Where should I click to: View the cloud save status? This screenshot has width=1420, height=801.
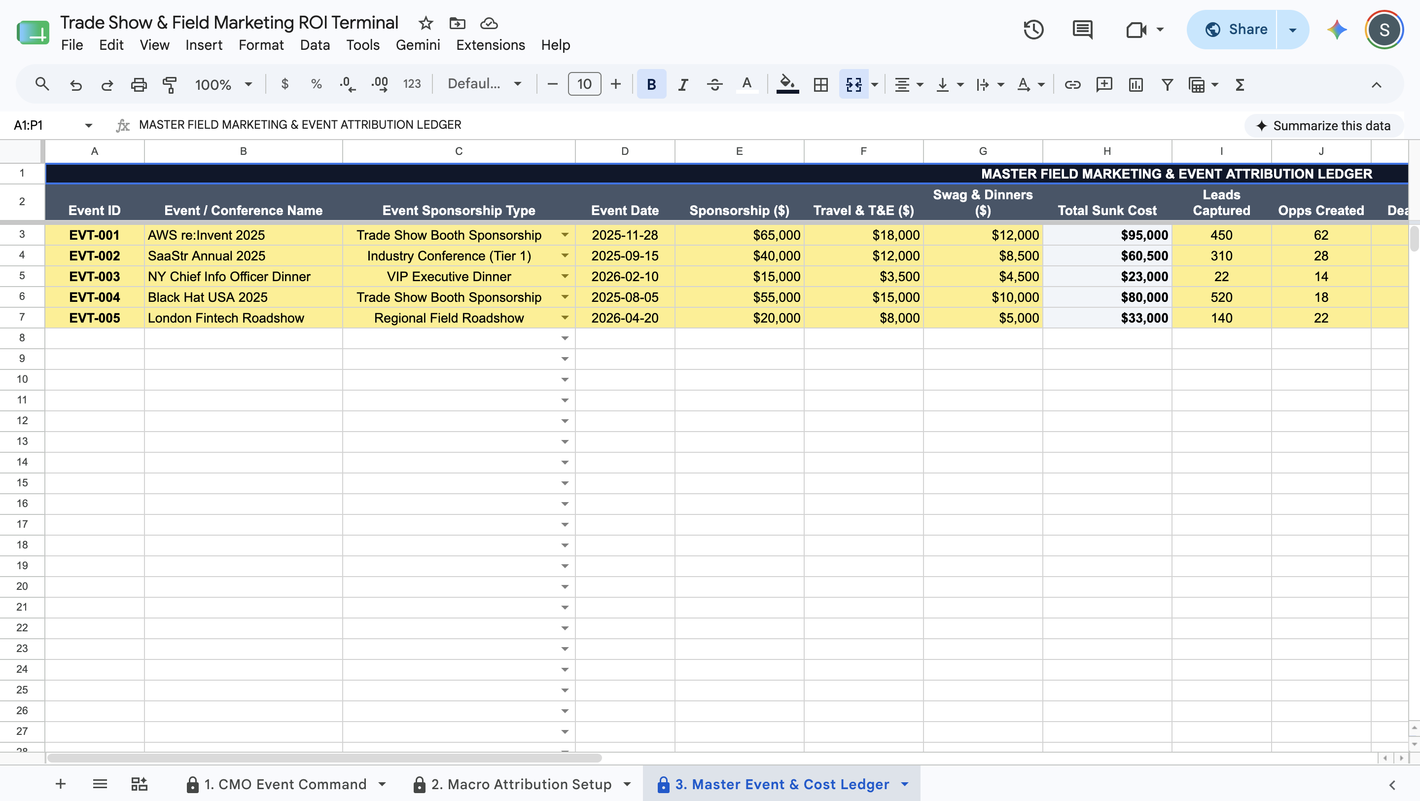489,23
